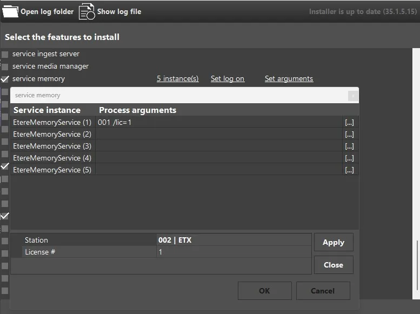The height and width of the screenshot is (314, 420).
Task: Click the Open log folder icon
Action: point(10,11)
